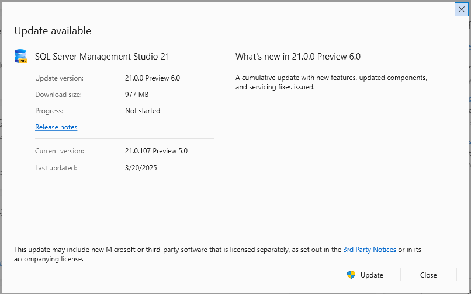
Task: Click the current version value 21.0.107 Preview 5.0
Action: 156,151
